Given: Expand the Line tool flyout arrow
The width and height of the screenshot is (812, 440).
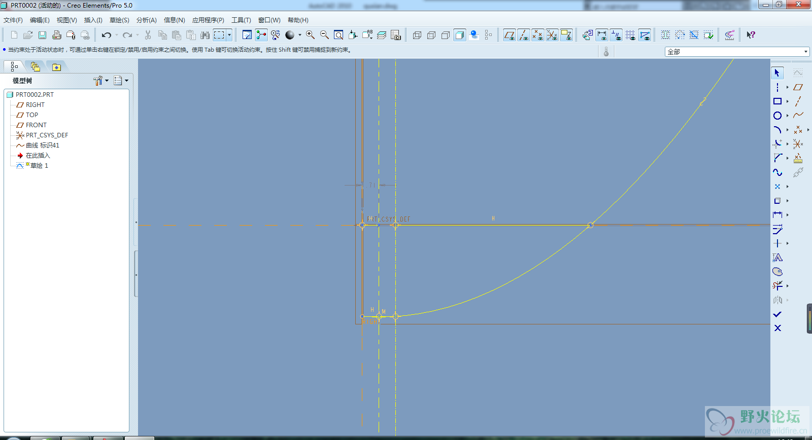Looking at the screenshot, I should click(x=788, y=87).
